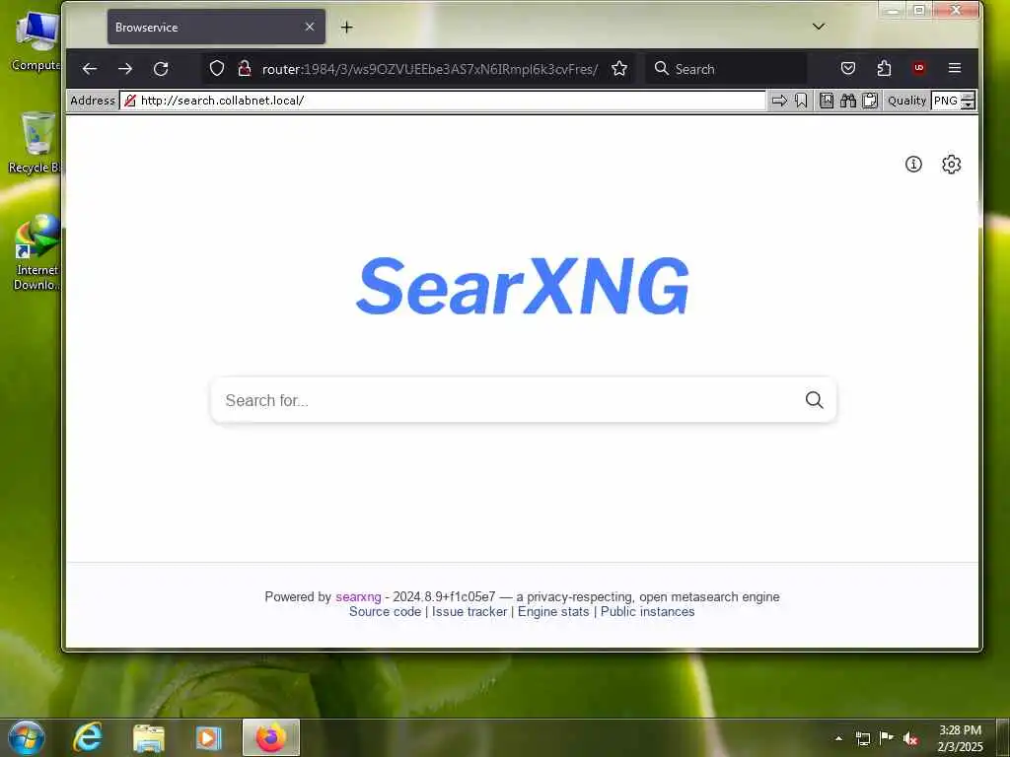Increase quality with the up stepper arrow

click(x=968, y=97)
